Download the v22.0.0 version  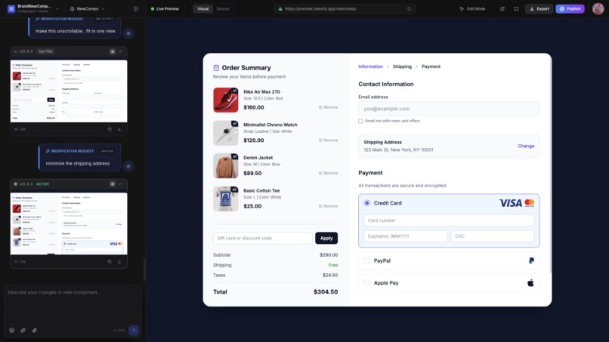pos(119,129)
